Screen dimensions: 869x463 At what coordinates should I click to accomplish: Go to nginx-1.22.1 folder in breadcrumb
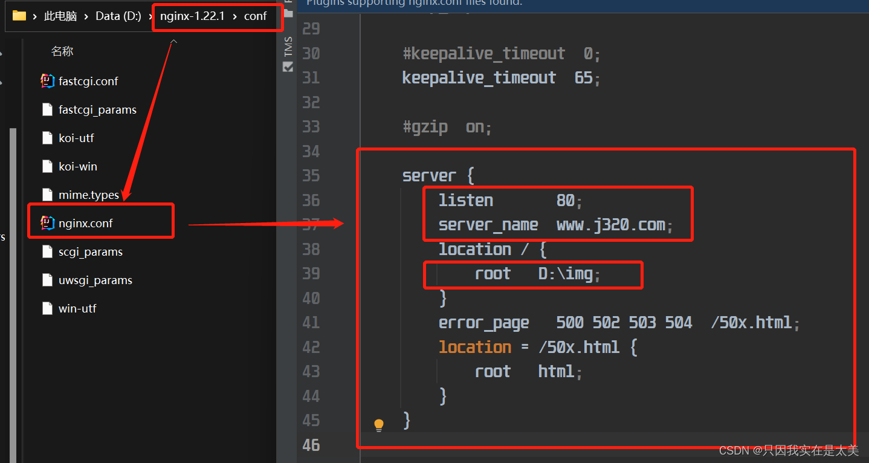coord(192,16)
